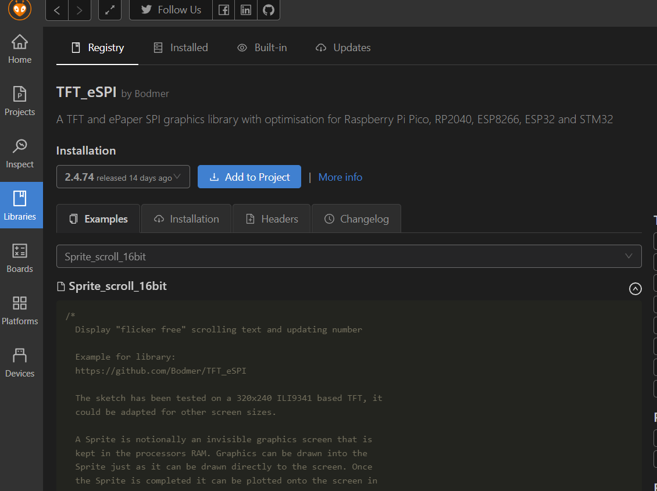Click the Bodmer author name
This screenshot has width=657, height=491.
(x=152, y=94)
